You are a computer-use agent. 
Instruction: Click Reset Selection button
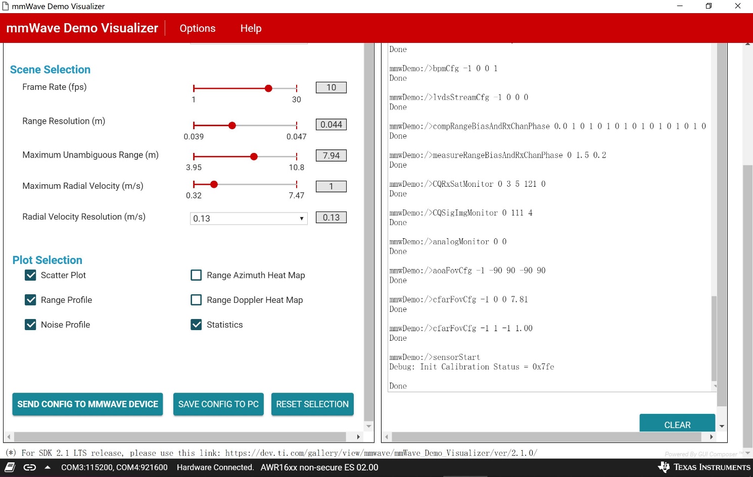tap(312, 404)
